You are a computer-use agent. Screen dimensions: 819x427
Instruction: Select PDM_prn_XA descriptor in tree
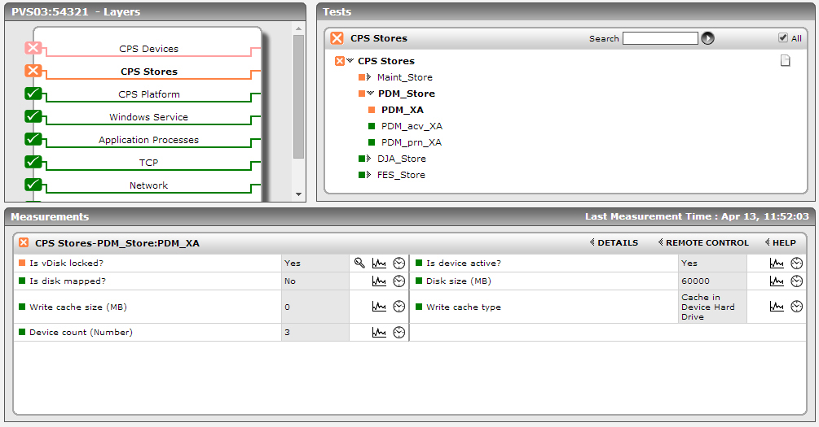click(x=412, y=142)
